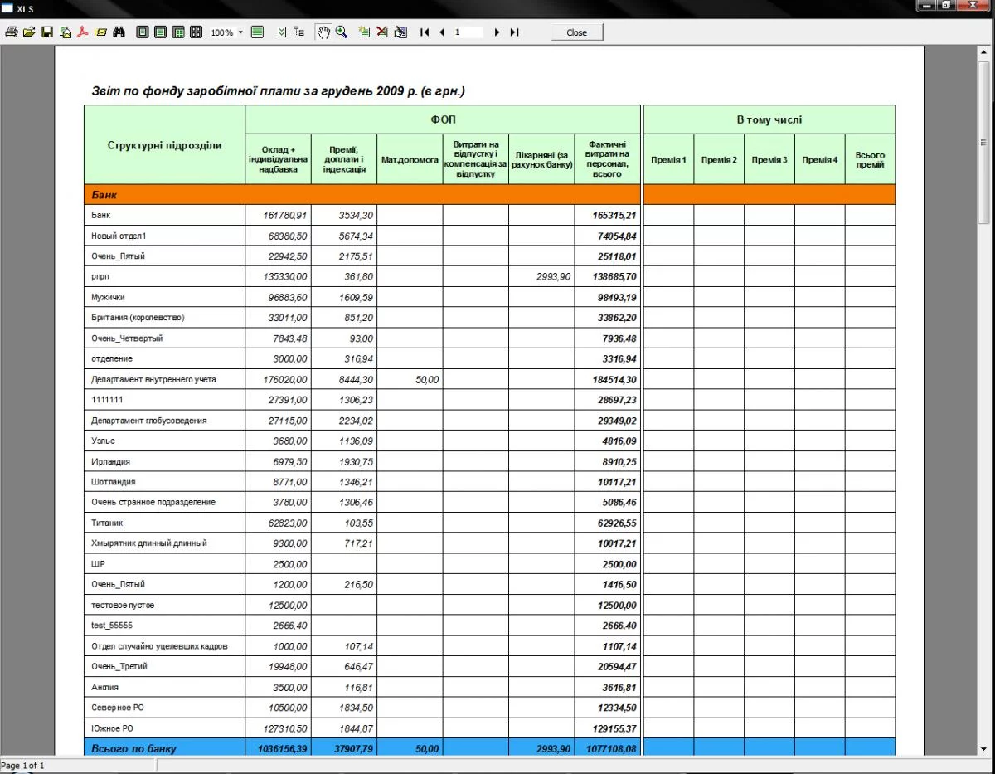The image size is (995, 774).
Task: Go to the next page
Action: click(x=497, y=32)
